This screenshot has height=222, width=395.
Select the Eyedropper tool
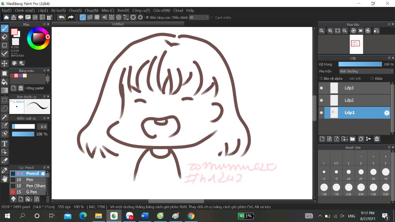pos(5,170)
